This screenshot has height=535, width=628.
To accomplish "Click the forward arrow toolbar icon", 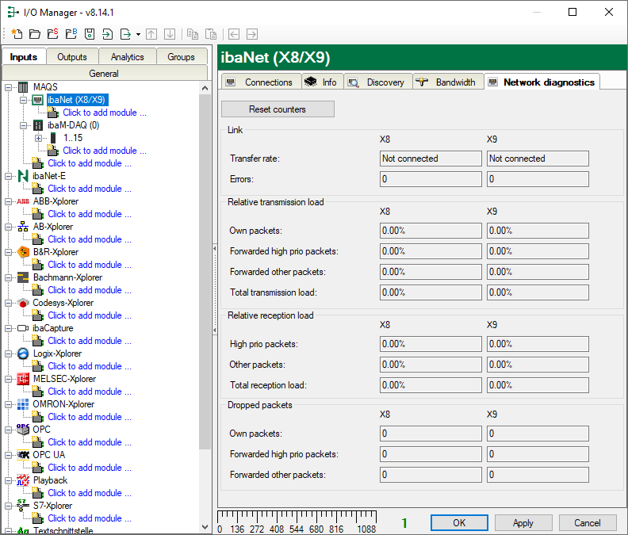I will pos(252,34).
